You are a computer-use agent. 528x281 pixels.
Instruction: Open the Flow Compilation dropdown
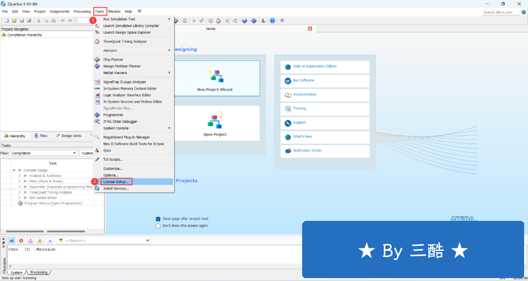point(44,153)
